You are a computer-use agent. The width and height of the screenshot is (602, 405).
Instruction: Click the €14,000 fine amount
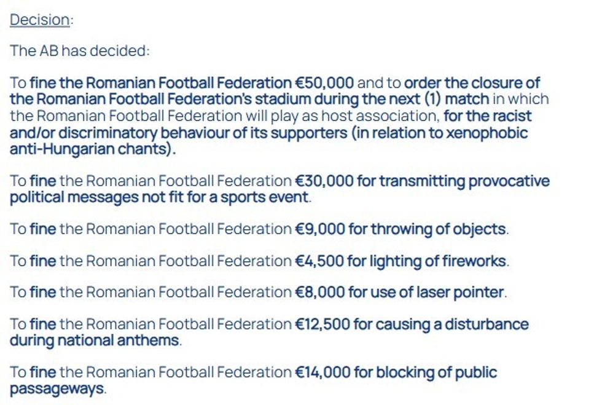tap(324, 372)
